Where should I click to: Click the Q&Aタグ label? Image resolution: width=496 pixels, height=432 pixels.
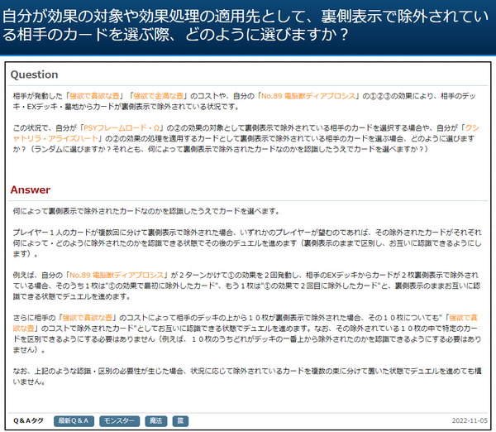point(28,421)
